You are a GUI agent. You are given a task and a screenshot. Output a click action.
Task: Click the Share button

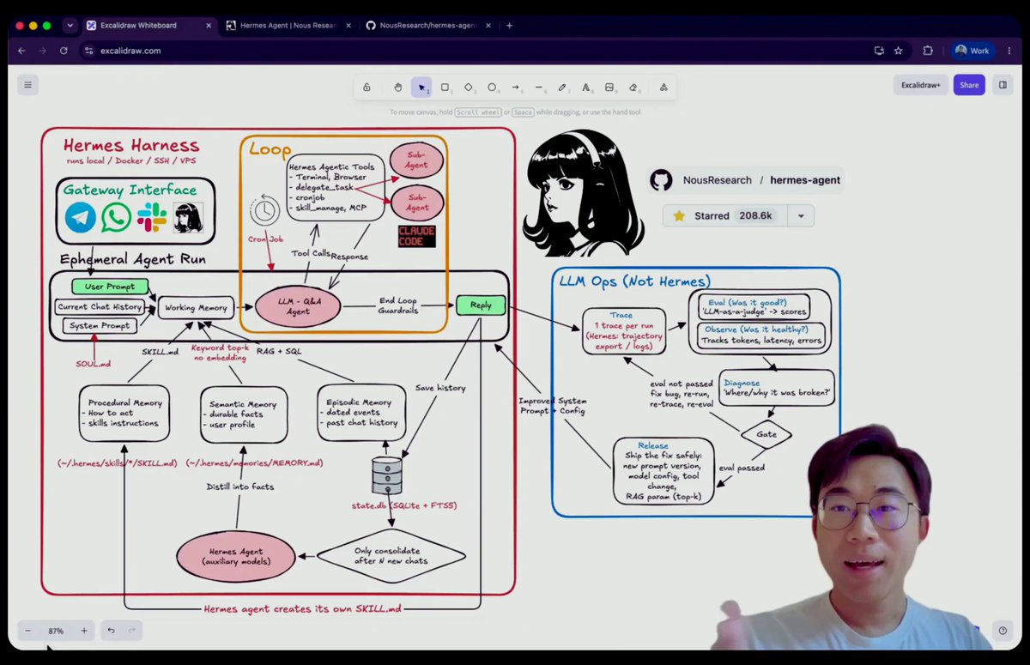coord(969,85)
